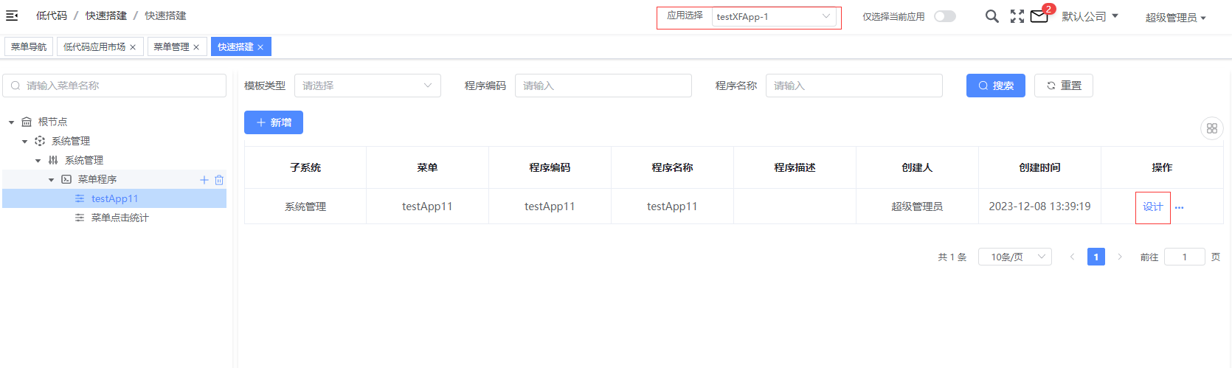
Task: Click the 超级管理员 creator cell
Action: point(917,206)
